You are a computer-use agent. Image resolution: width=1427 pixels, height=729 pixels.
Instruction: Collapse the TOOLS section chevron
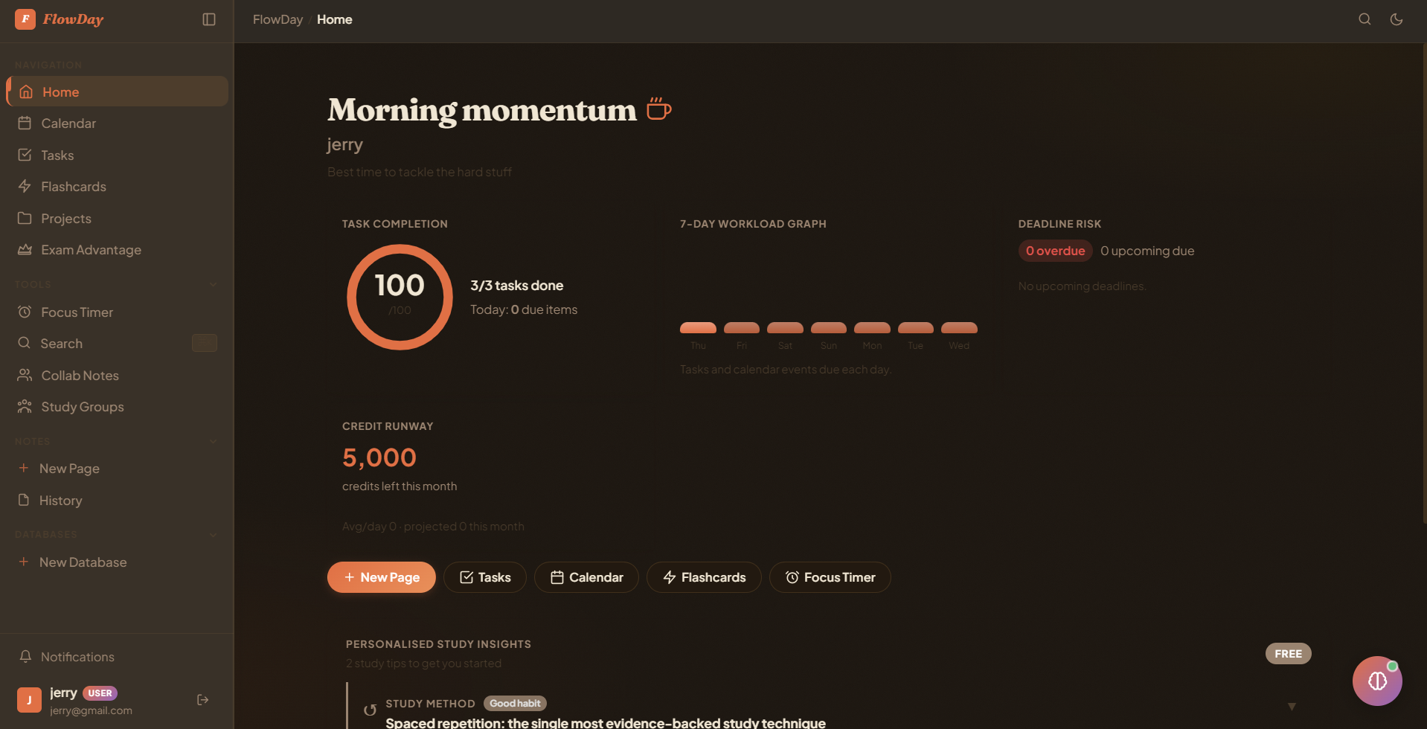coord(214,284)
